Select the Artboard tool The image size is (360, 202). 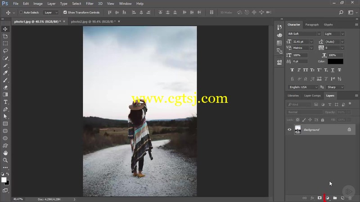(x=5, y=36)
